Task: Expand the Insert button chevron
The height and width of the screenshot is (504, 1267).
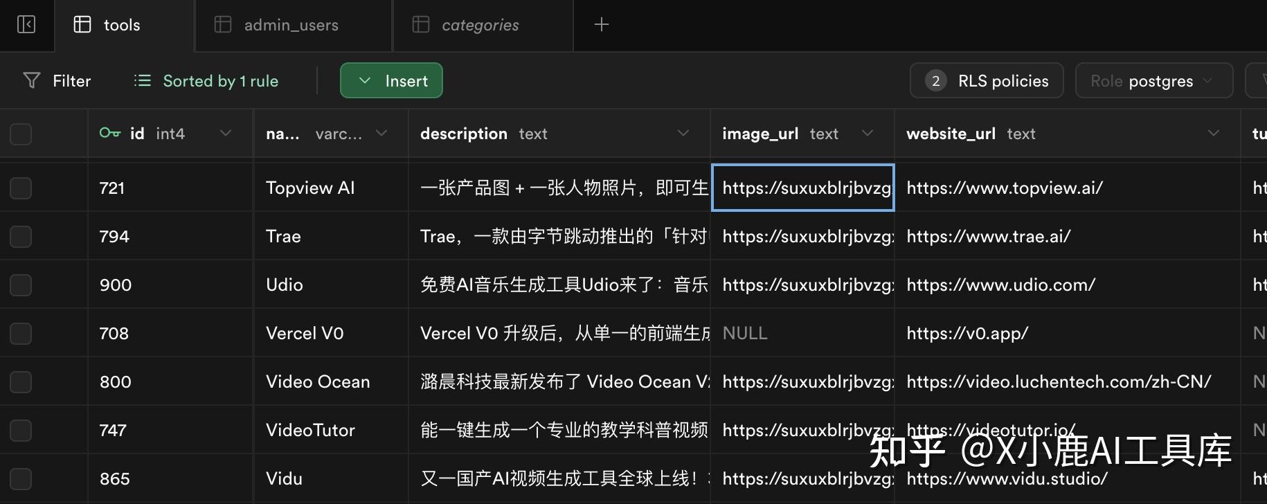Action: (365, 81)
